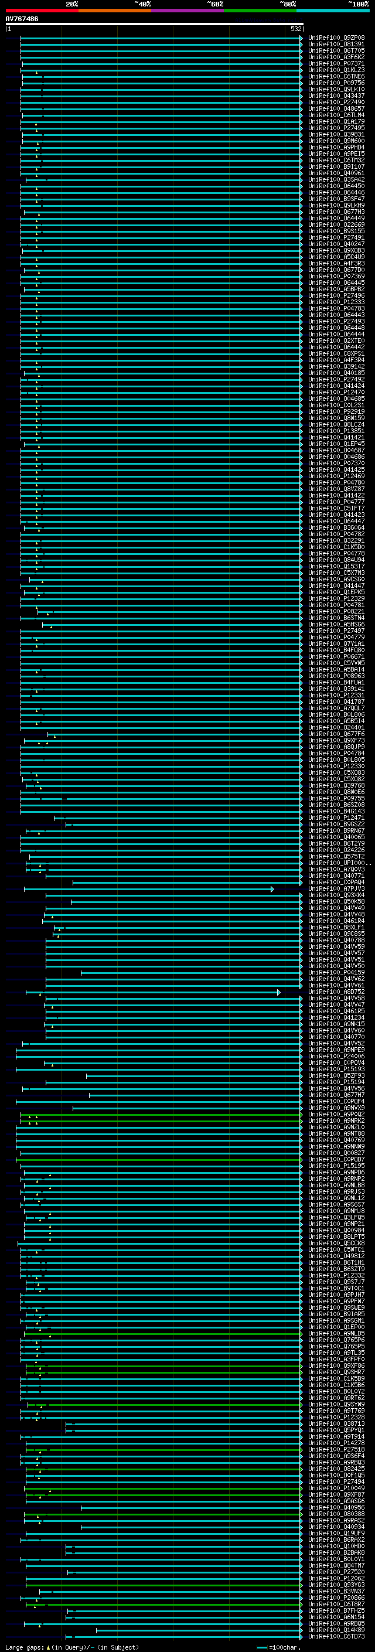Select label UniRef100_Q1A179
The width and height of the screenshot is (375, 1652).
336,122
